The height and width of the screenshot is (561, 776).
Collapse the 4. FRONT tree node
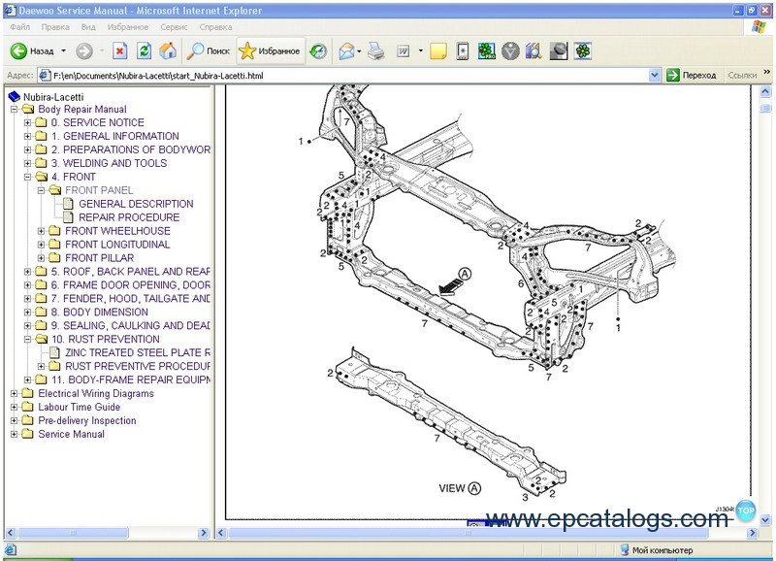coord(28,177)
